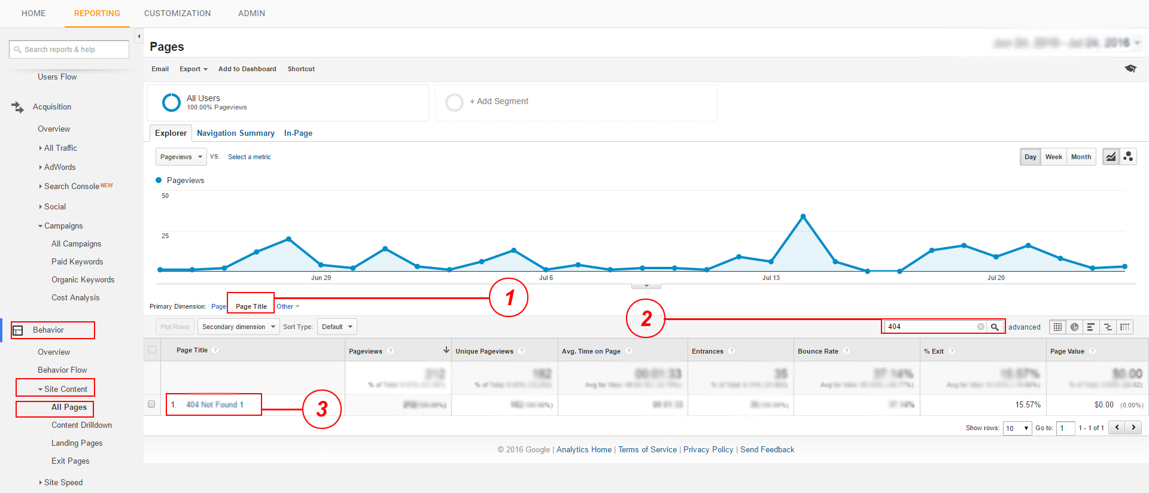Click the Search reports & help field
The height and width of the screenshot is (493, 1149).
click(69, 49)
